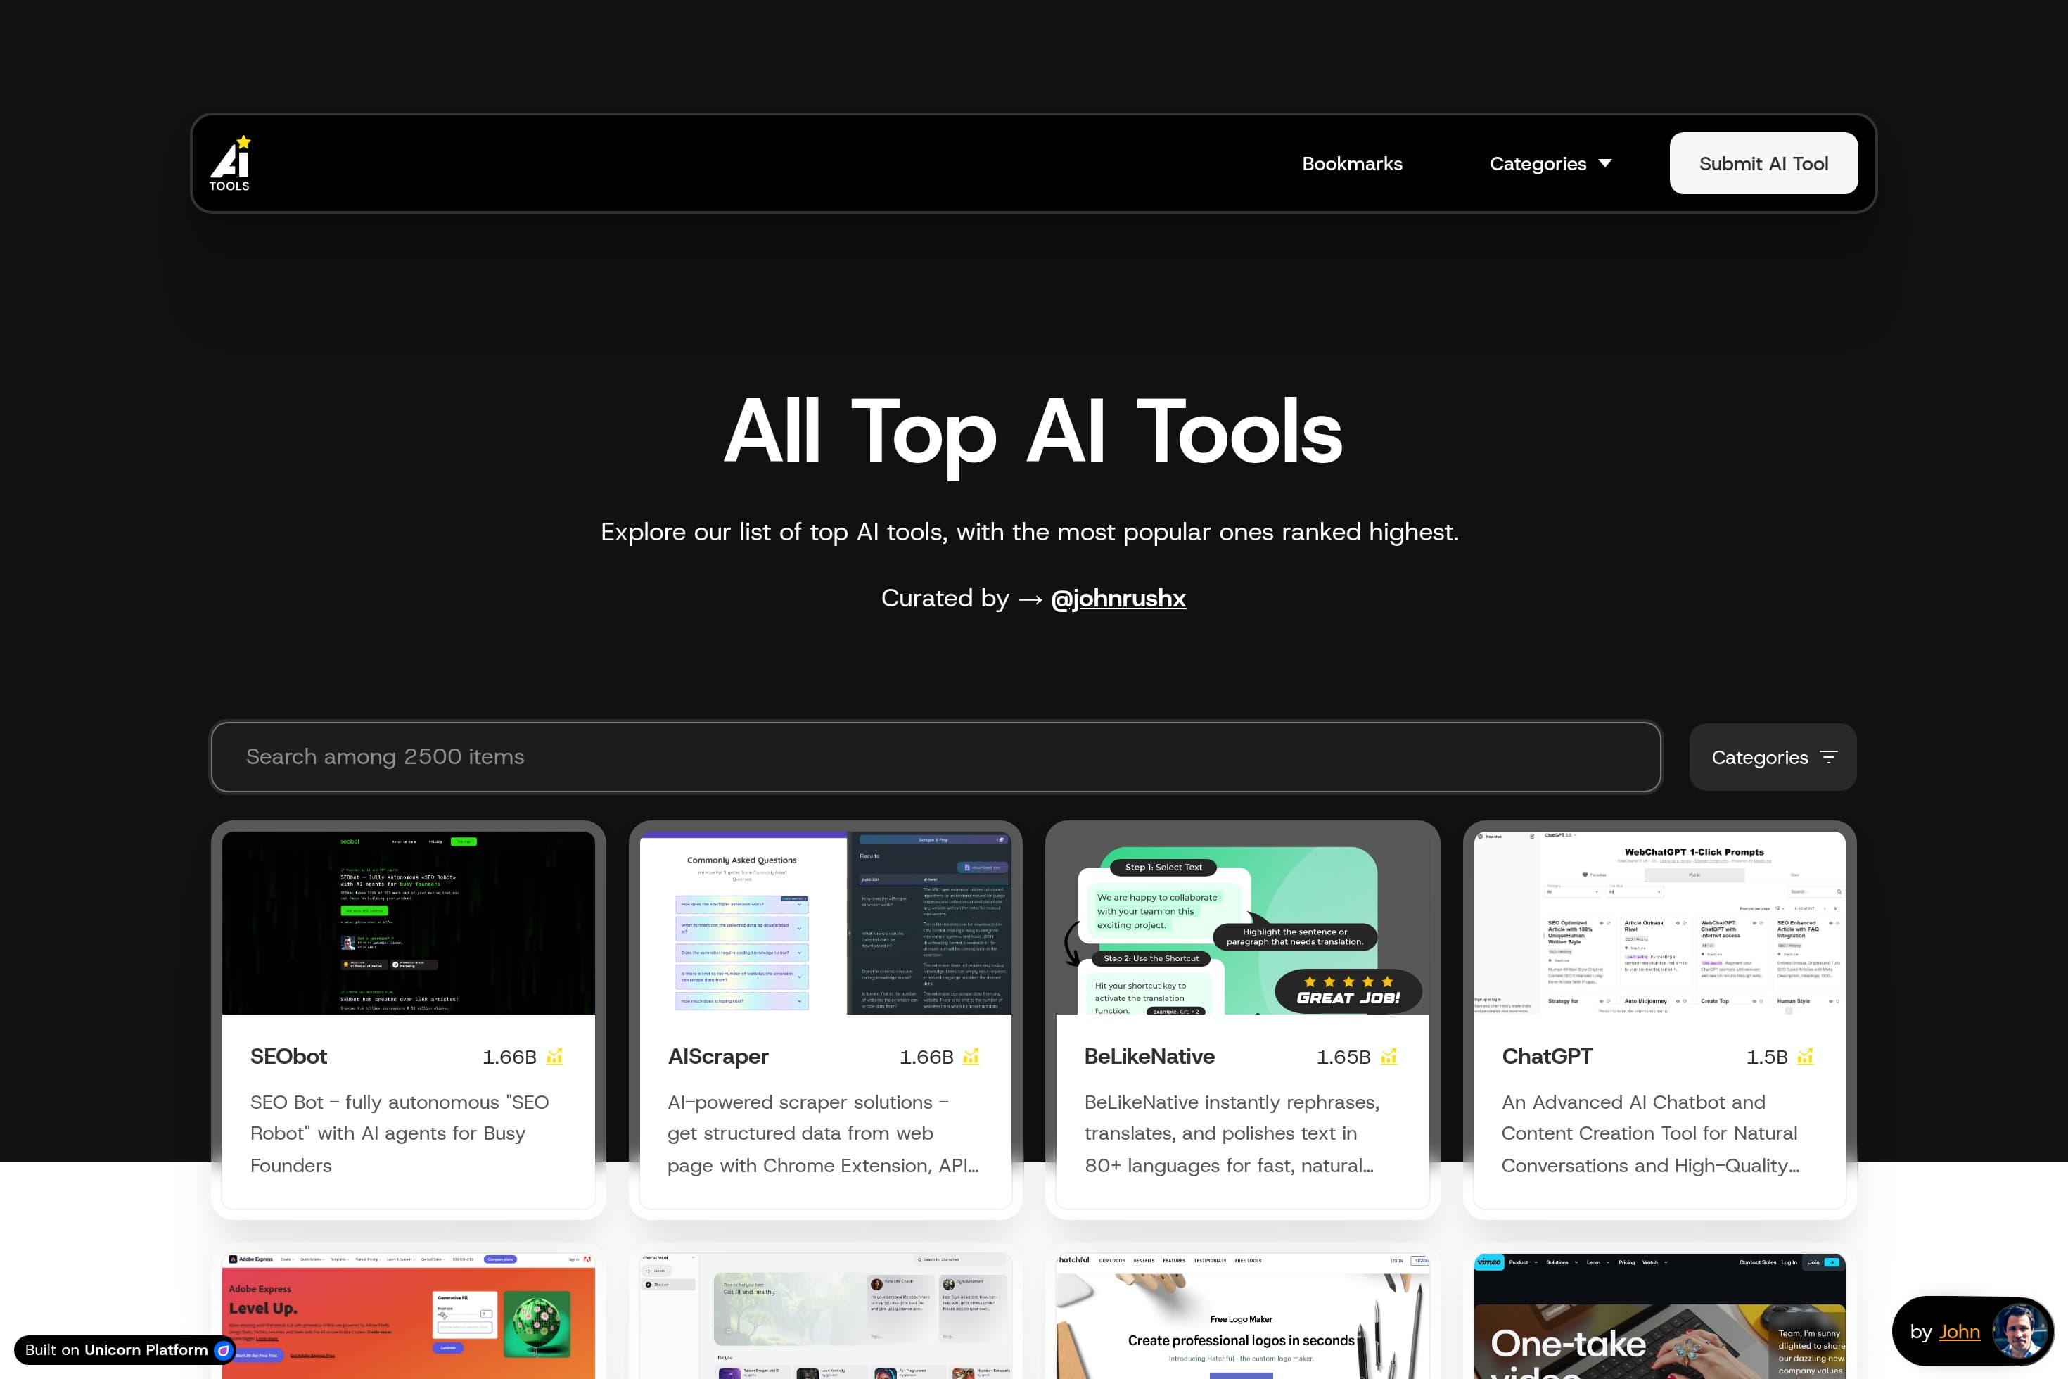Click the traffic chart icon next to SEObot 1.66B

point(554,1056)
